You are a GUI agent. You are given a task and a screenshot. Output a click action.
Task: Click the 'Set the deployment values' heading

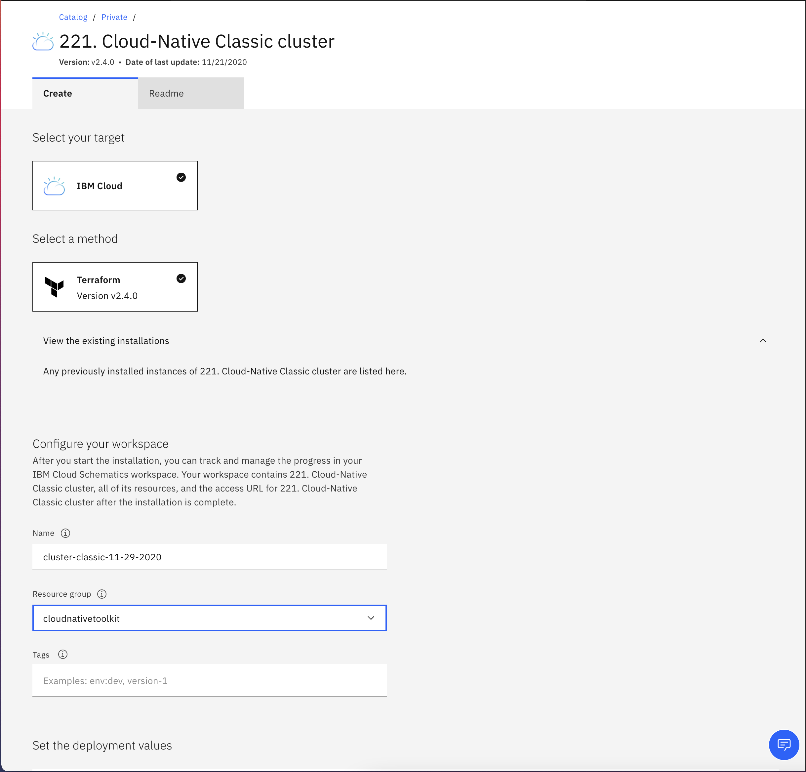102,745
